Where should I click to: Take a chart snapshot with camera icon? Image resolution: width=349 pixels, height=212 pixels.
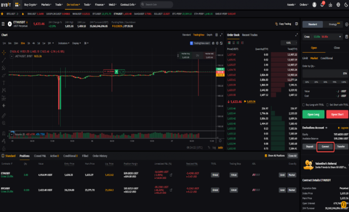[213, 43]
